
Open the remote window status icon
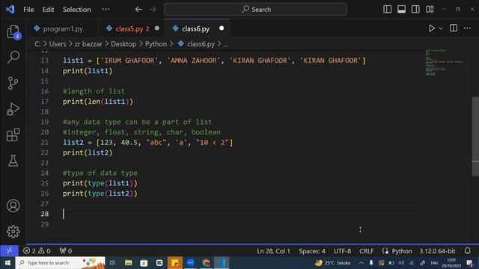(9, 251)
